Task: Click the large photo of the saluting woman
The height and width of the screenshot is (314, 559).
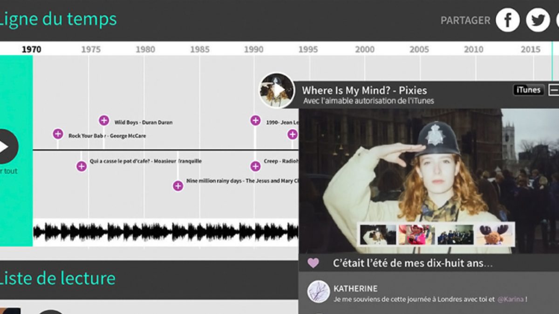Action: (429, 181)
